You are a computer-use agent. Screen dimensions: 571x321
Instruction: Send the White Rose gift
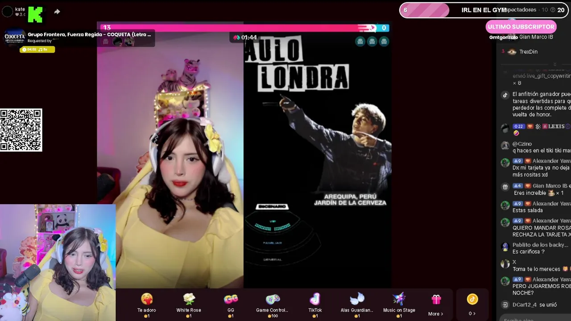[x=189, y=305]
